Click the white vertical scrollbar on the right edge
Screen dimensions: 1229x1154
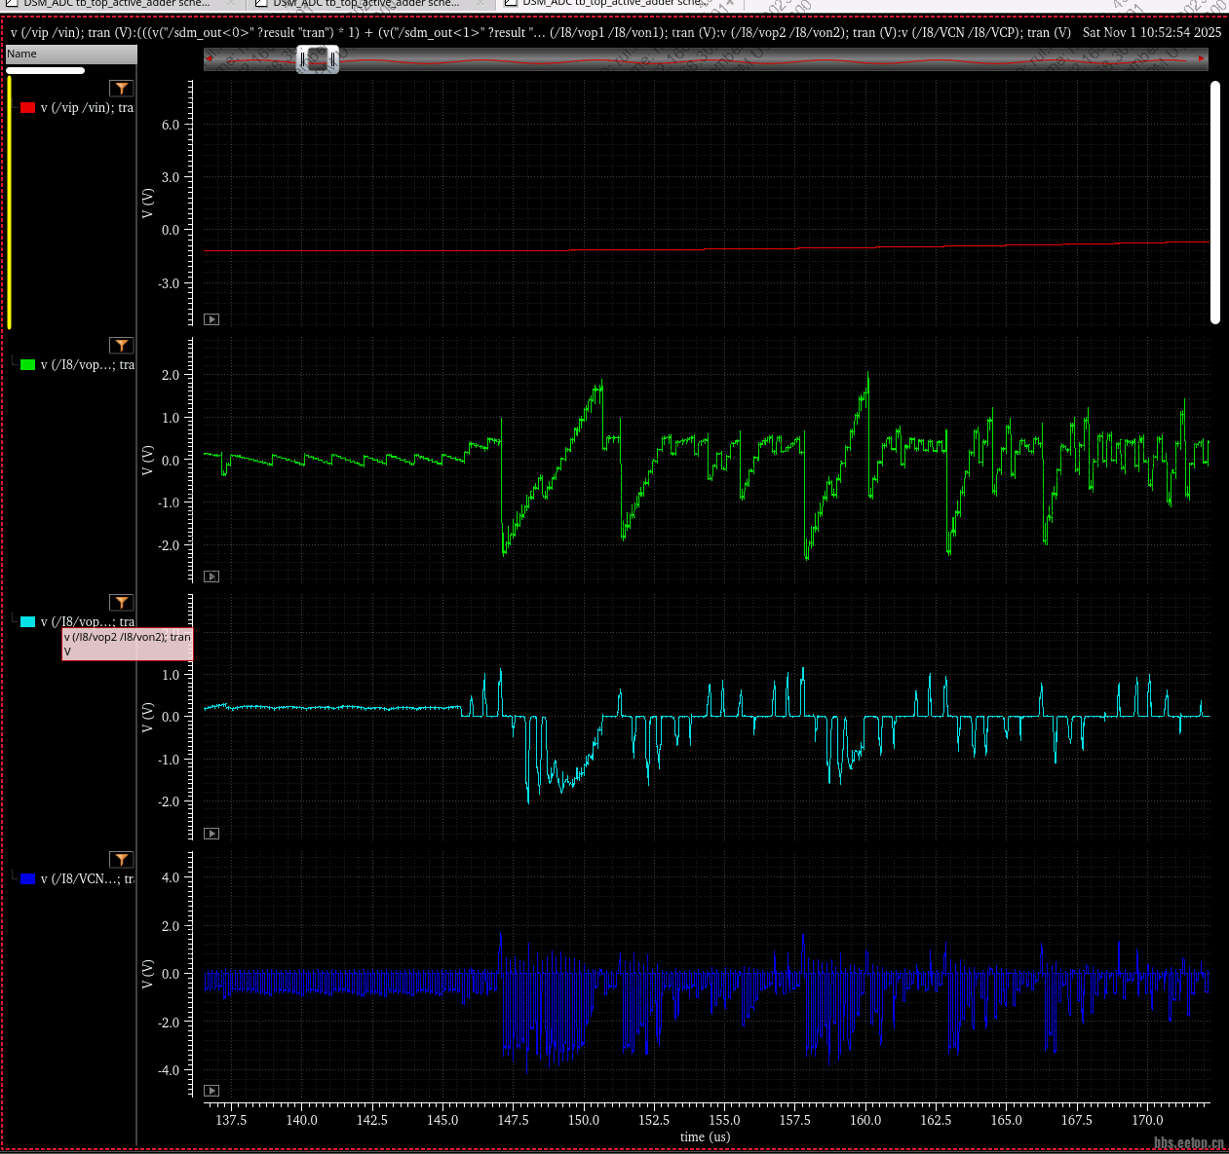point(1215,202)
